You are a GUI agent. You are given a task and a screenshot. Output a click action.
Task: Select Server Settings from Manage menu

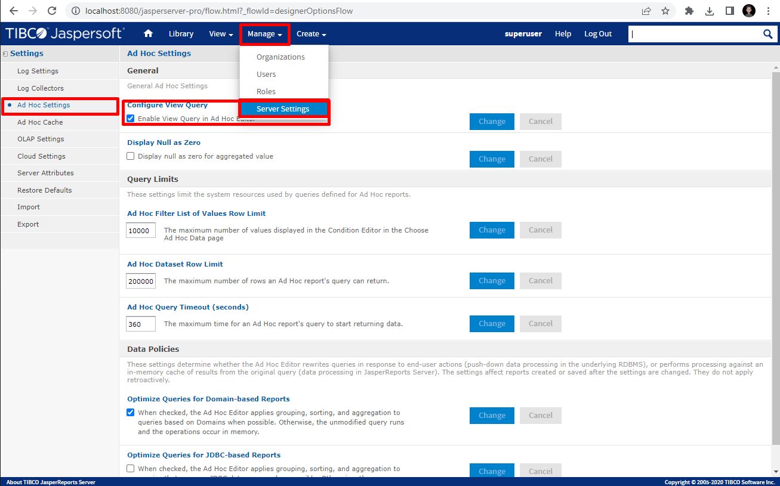[283, 109]
